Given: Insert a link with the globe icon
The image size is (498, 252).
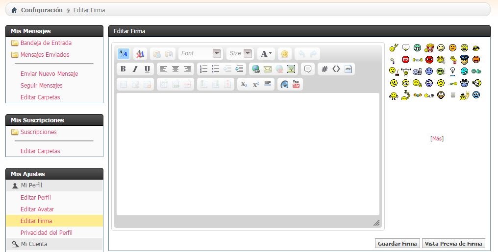Looking at the screenshot, I should click(256, 69).
